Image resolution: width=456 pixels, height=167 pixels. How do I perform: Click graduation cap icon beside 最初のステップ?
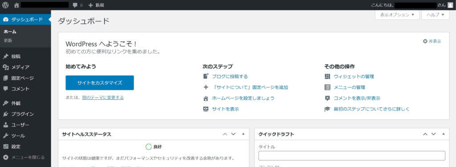(327, 109)
